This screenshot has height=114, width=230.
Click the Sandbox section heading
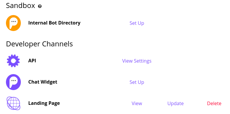tap(21, 6)
